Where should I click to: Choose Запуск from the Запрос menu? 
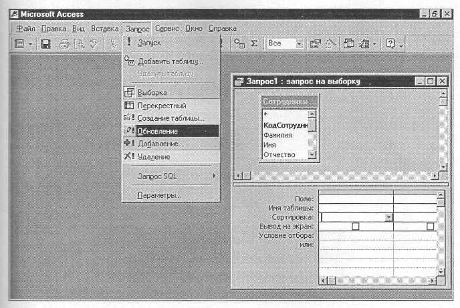[171, 43]
